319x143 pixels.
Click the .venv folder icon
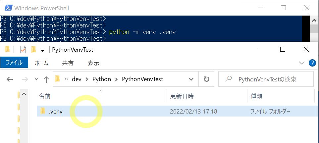click(x=43, y=111)
